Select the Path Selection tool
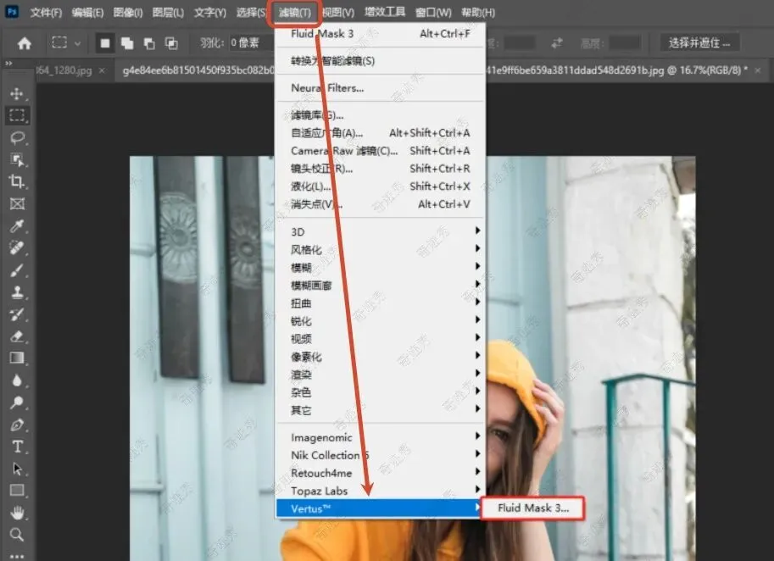 17,469
